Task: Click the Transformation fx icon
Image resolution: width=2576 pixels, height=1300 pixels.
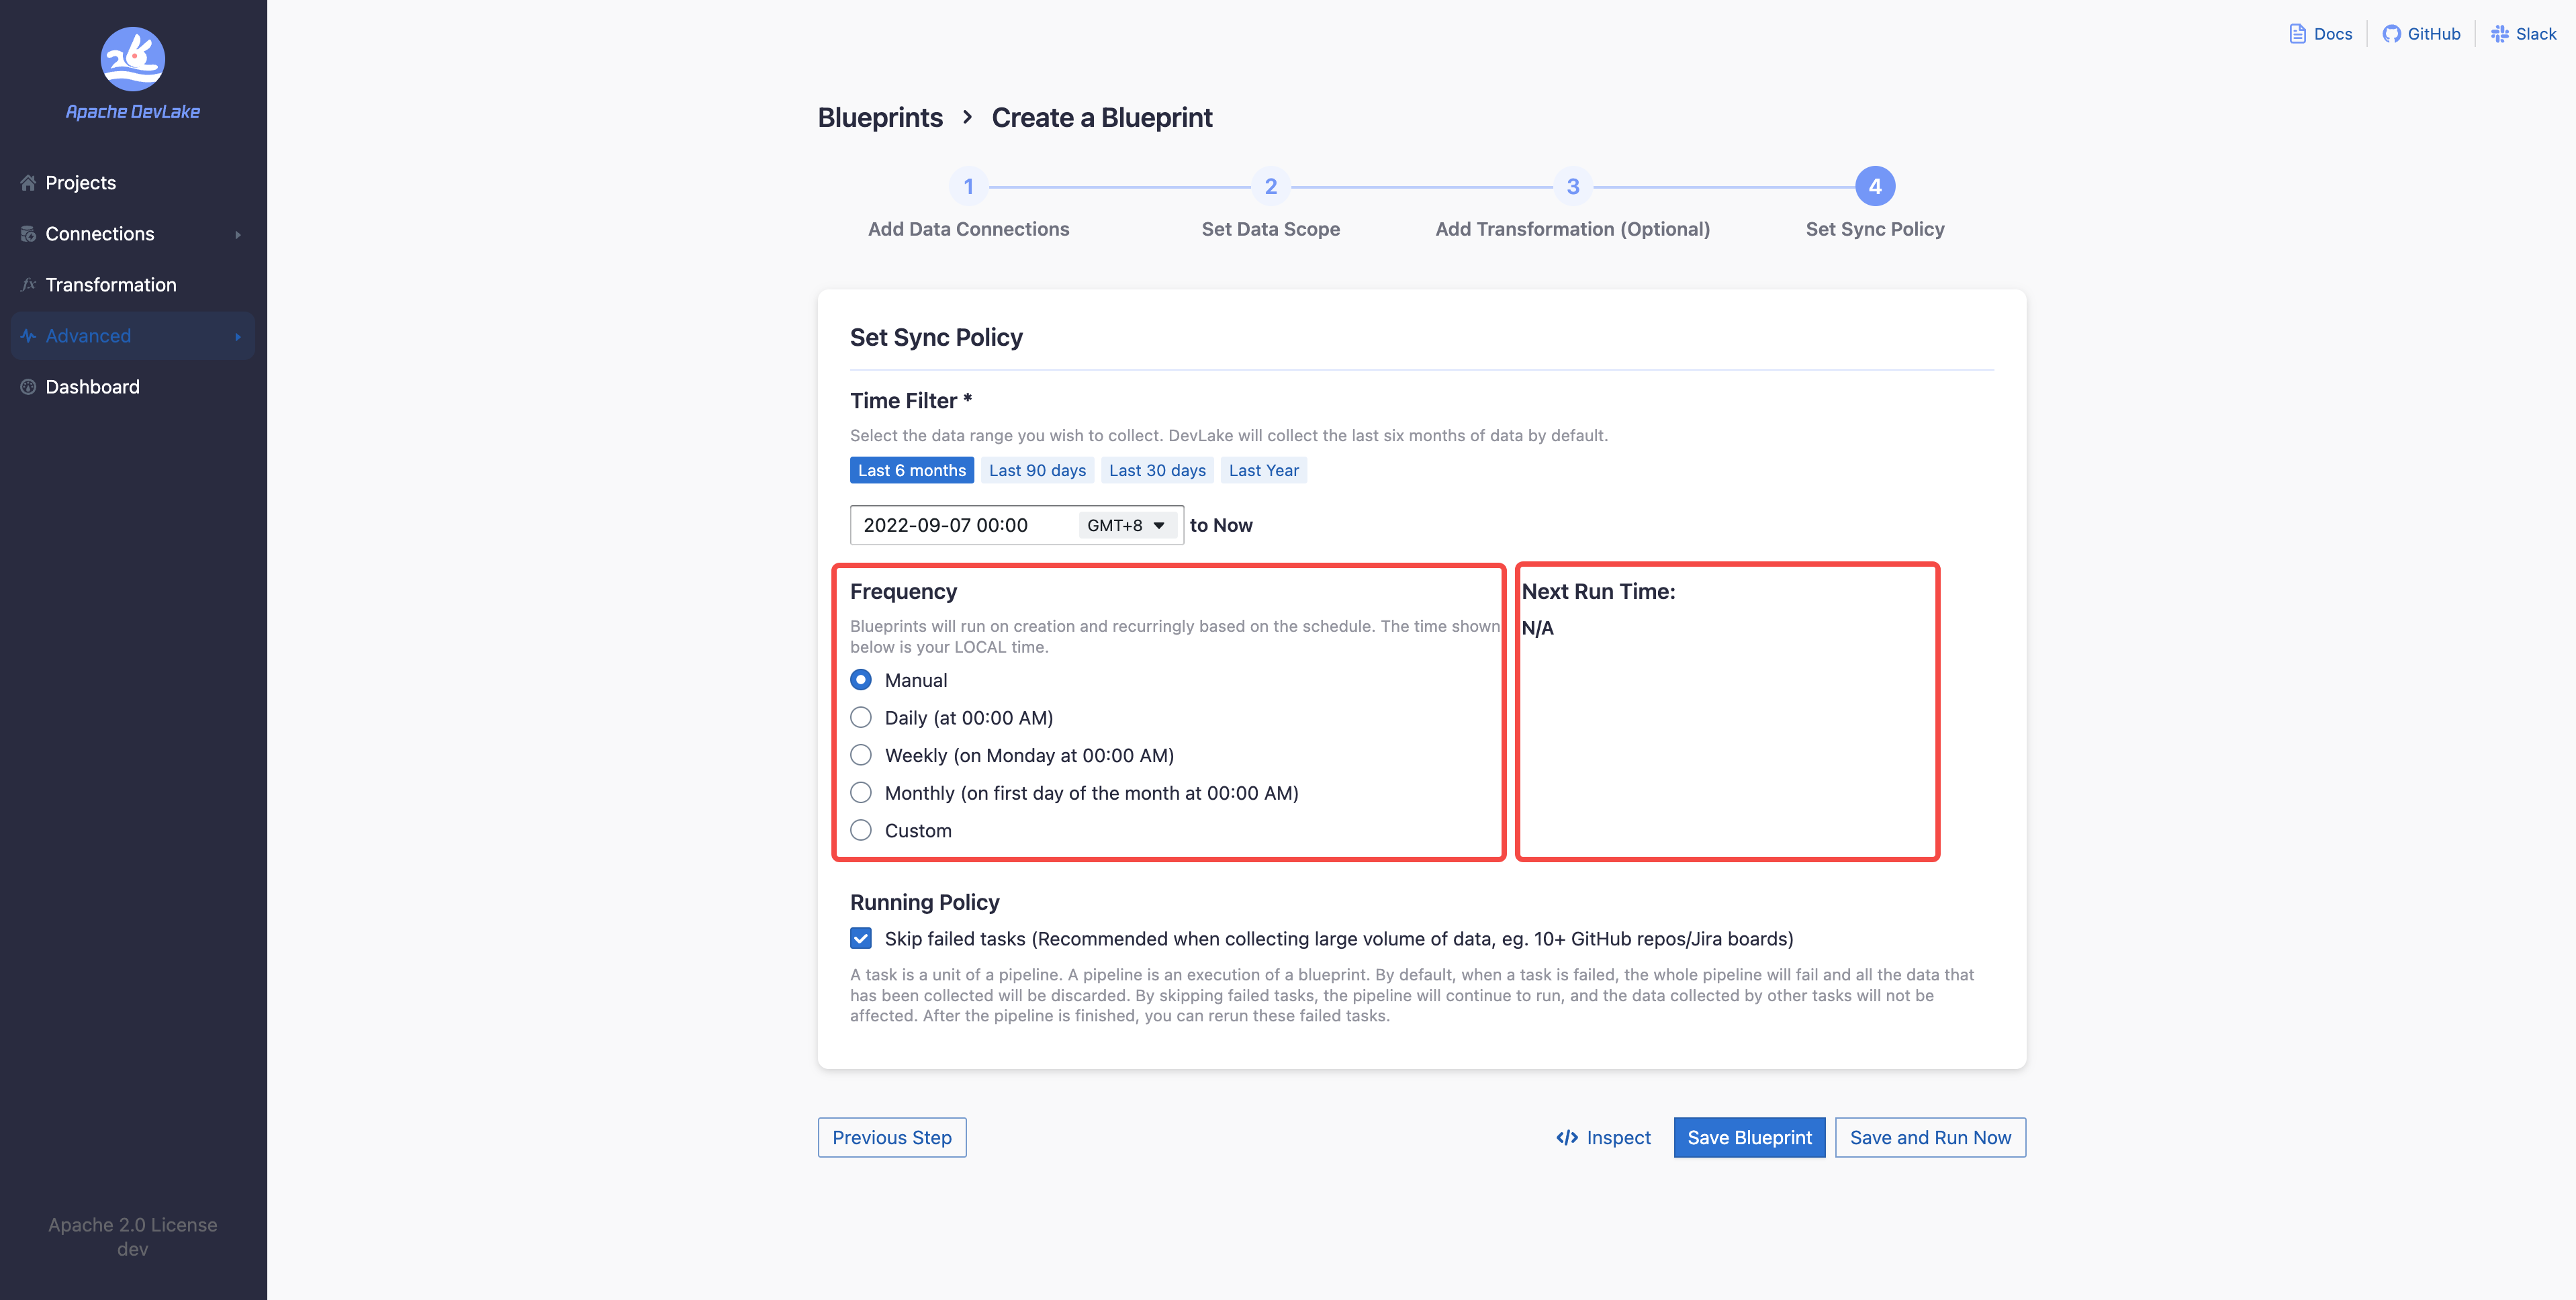Action: pyautogui.click(x=28, y=285)
